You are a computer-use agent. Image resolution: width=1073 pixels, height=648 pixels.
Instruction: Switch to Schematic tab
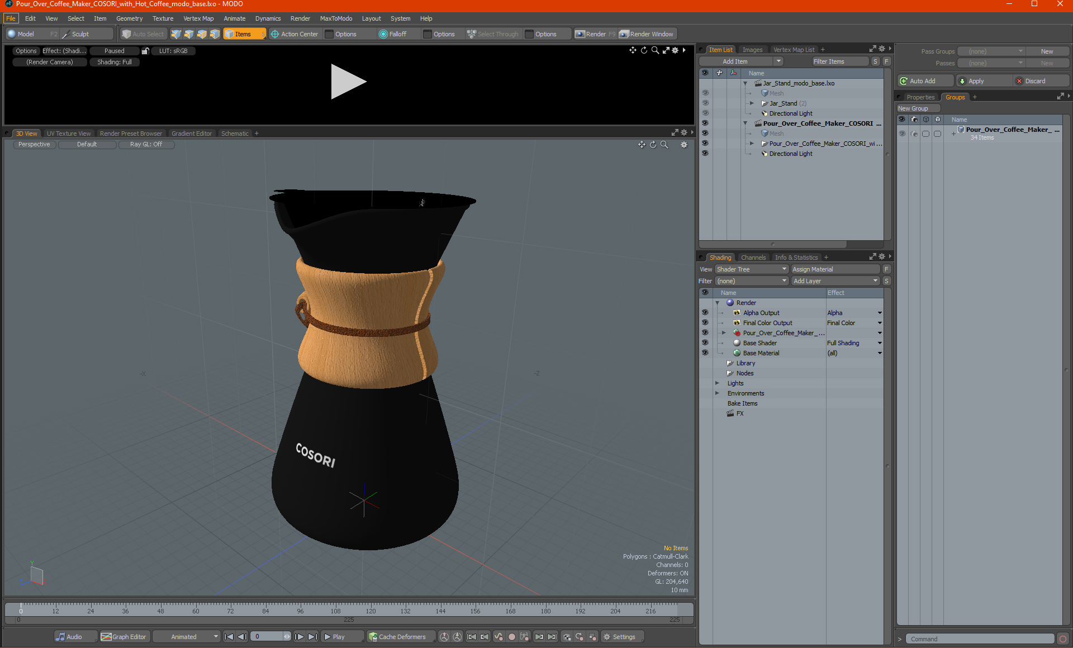[x=235, y=134]
